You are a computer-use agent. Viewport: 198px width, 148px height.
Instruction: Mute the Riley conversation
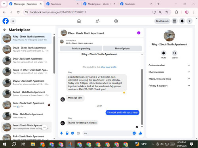[x=164, y=53]
